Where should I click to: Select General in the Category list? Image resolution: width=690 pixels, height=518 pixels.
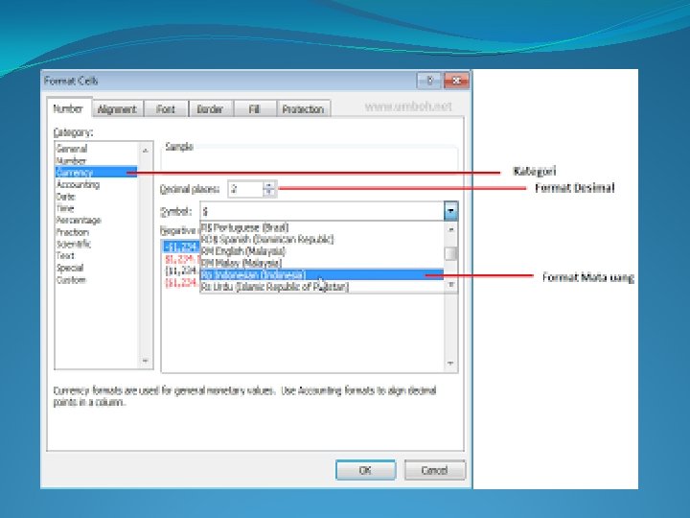click(97, 149)
